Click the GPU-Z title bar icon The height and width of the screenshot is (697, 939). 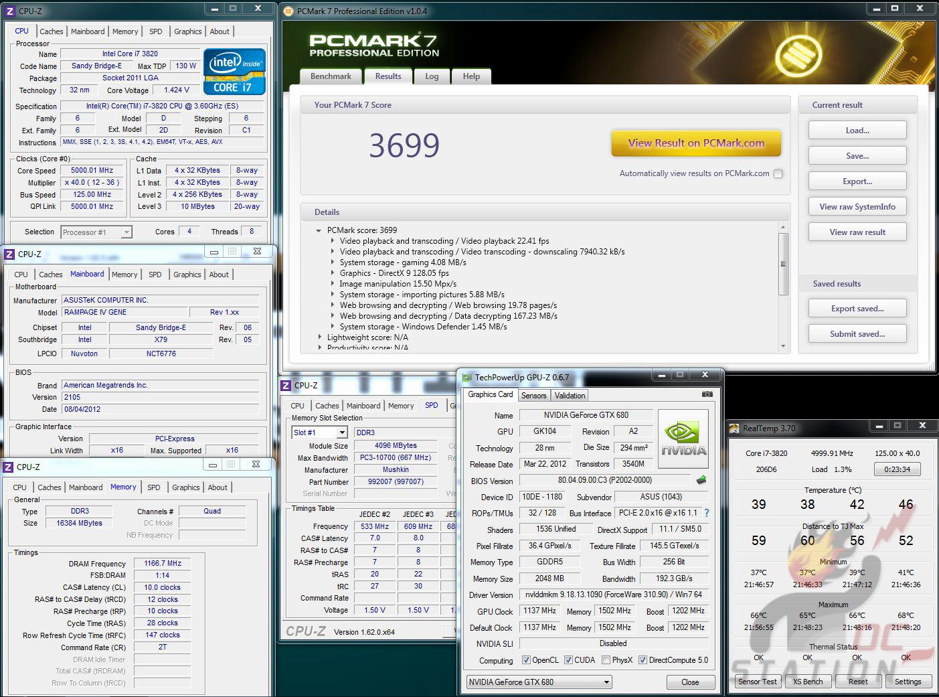pos(467,378)
